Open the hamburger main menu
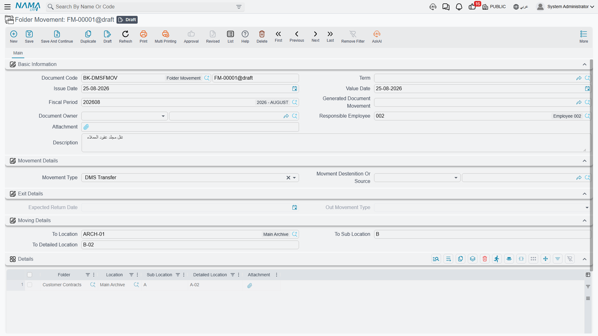The width and height of the screenshot is (598, 336). point(8,7)
